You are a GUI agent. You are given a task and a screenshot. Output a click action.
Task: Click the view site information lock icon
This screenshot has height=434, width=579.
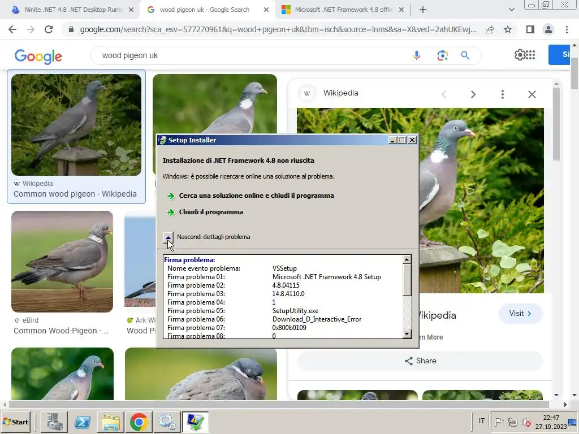(x=71, y=29)
